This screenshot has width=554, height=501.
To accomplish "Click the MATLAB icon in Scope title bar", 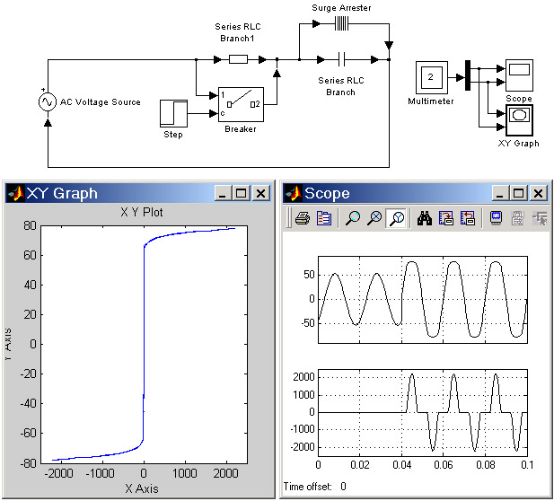I will coord(294,193).
